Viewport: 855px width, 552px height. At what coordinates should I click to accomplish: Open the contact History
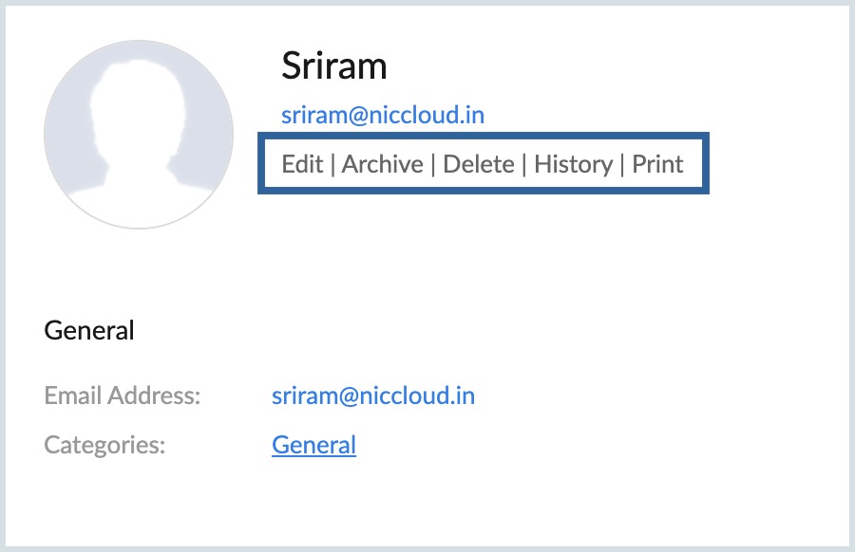(x=573, y=164)
